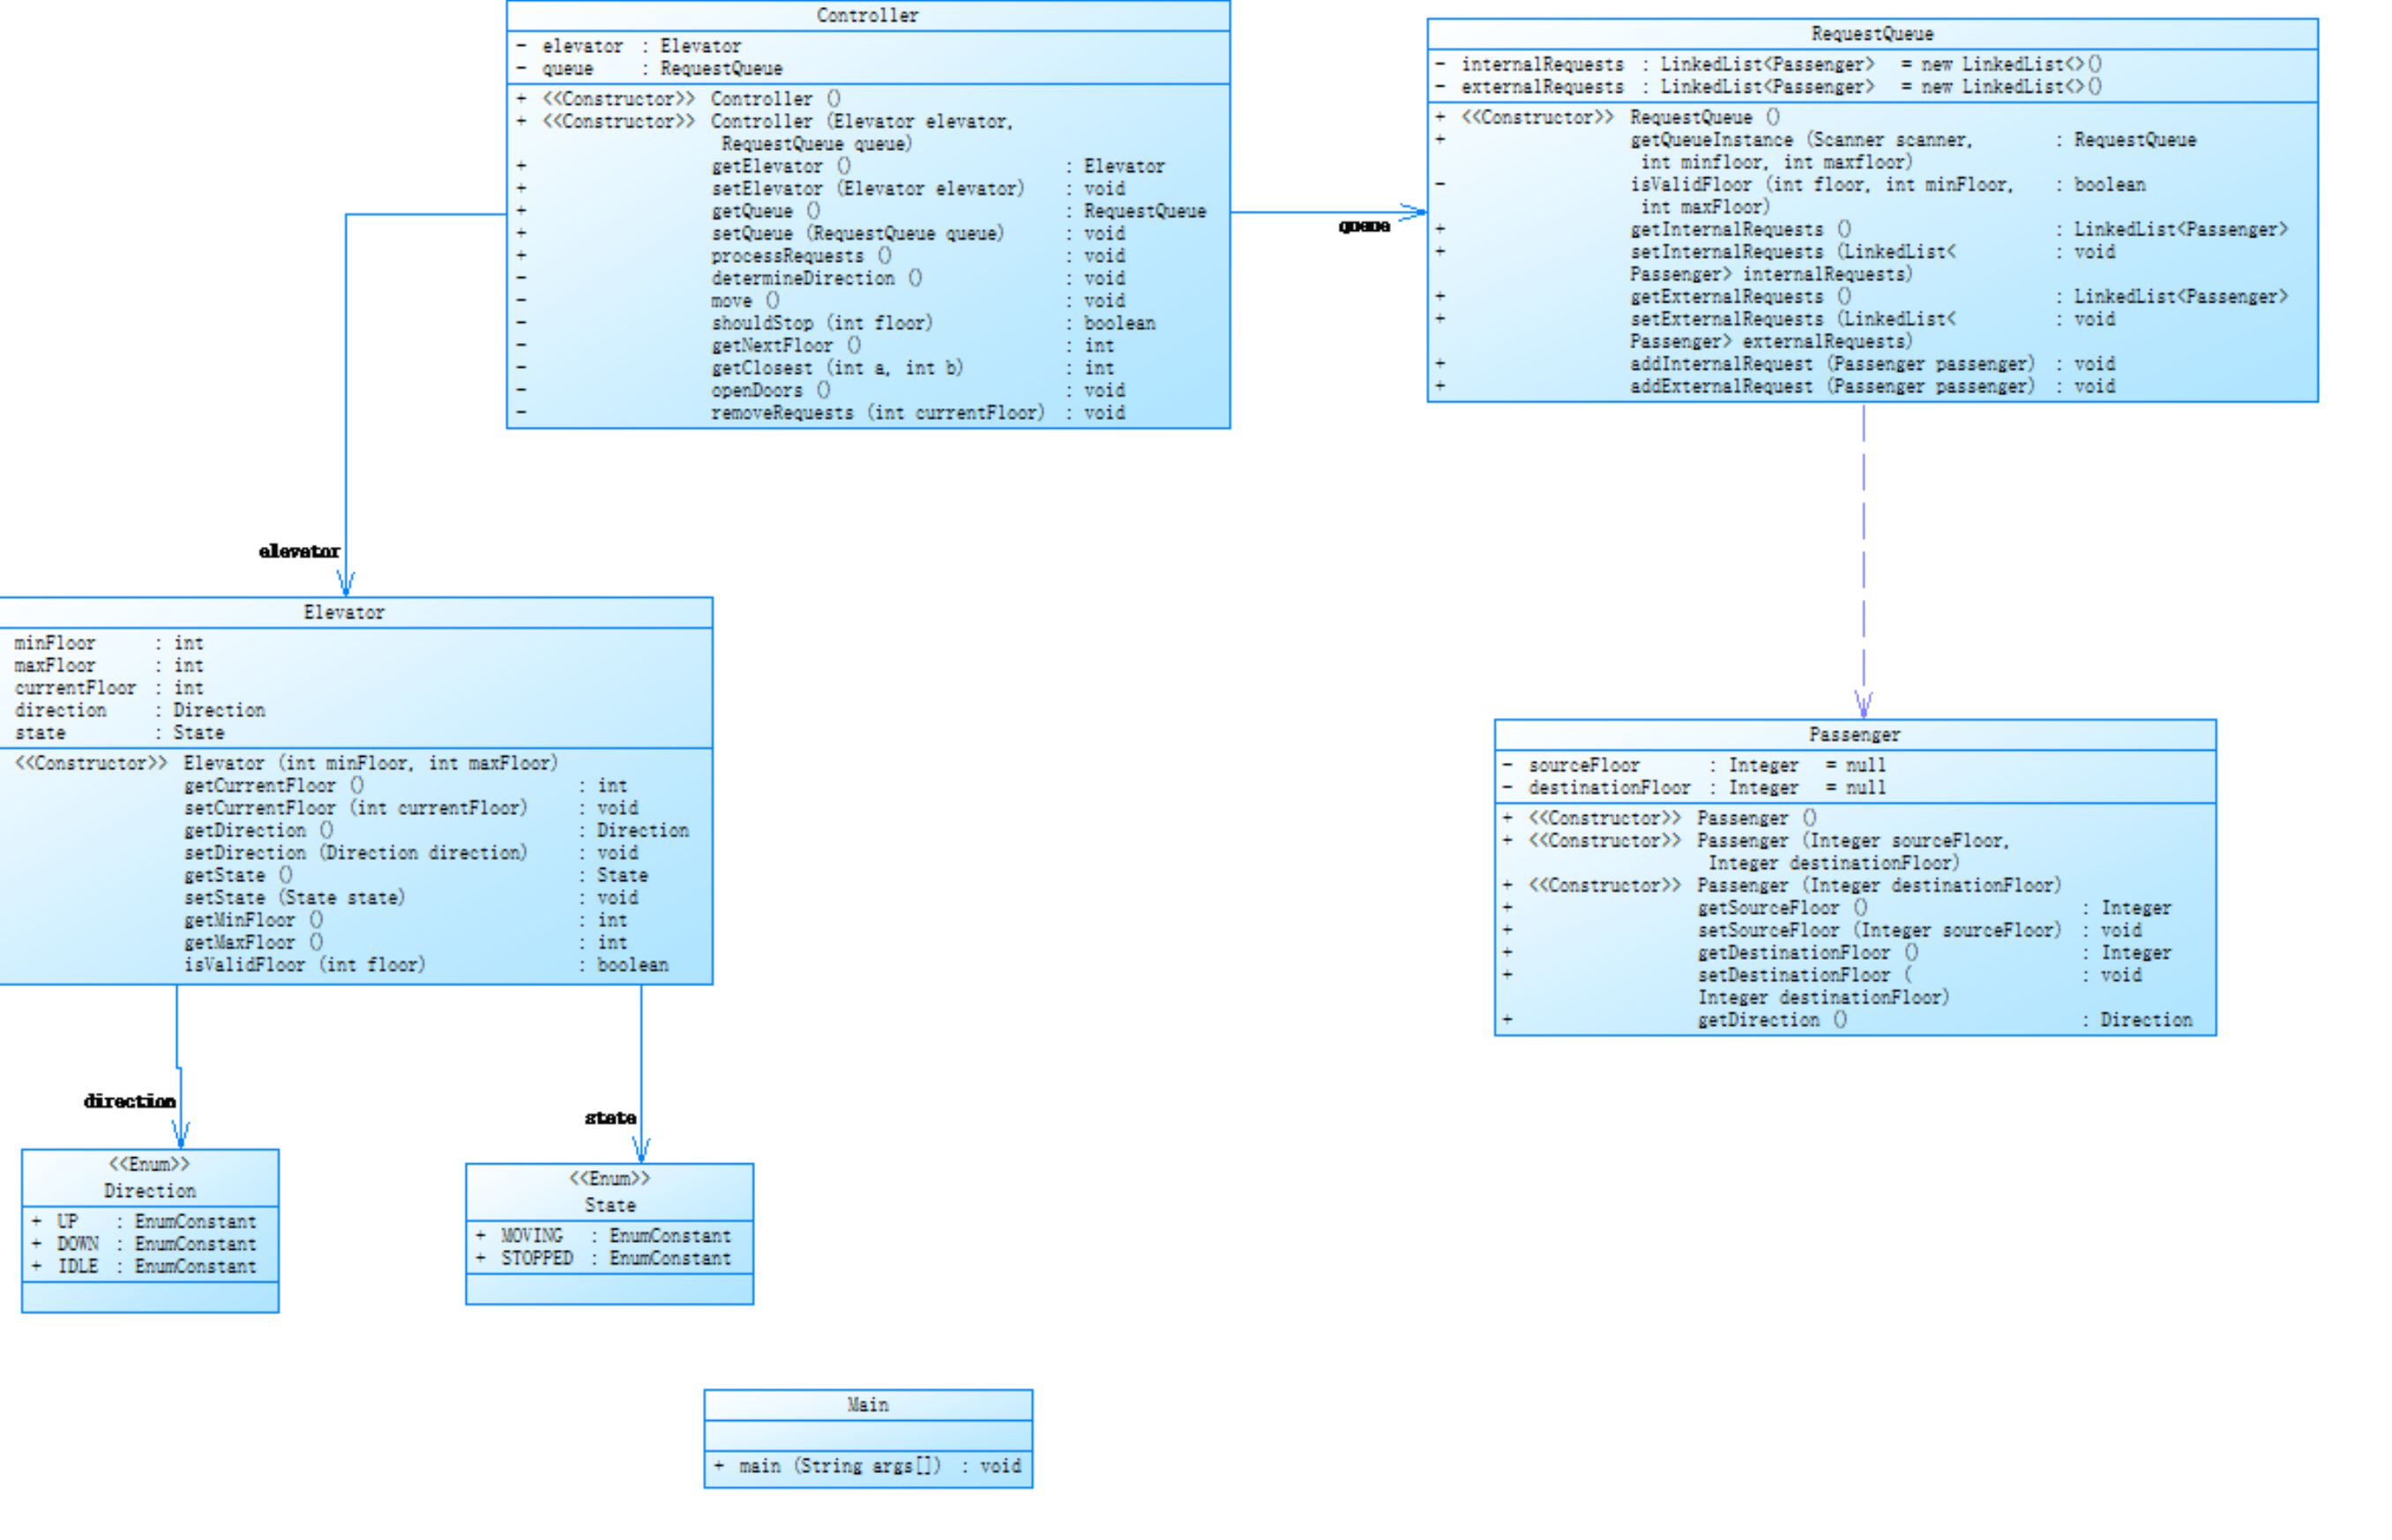This screenshot has width=2392, height=1540.
Task: Click the 'elevator' association label
Action: pyautogui.click(x=299, y=551)
